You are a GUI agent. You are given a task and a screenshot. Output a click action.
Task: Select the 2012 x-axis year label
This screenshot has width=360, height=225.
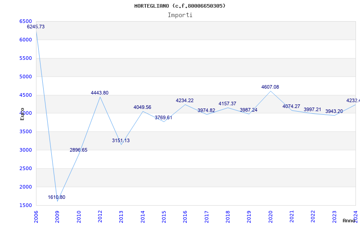tap(100, 217)
